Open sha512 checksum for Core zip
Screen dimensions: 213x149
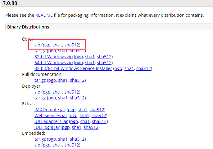[72, 45]
